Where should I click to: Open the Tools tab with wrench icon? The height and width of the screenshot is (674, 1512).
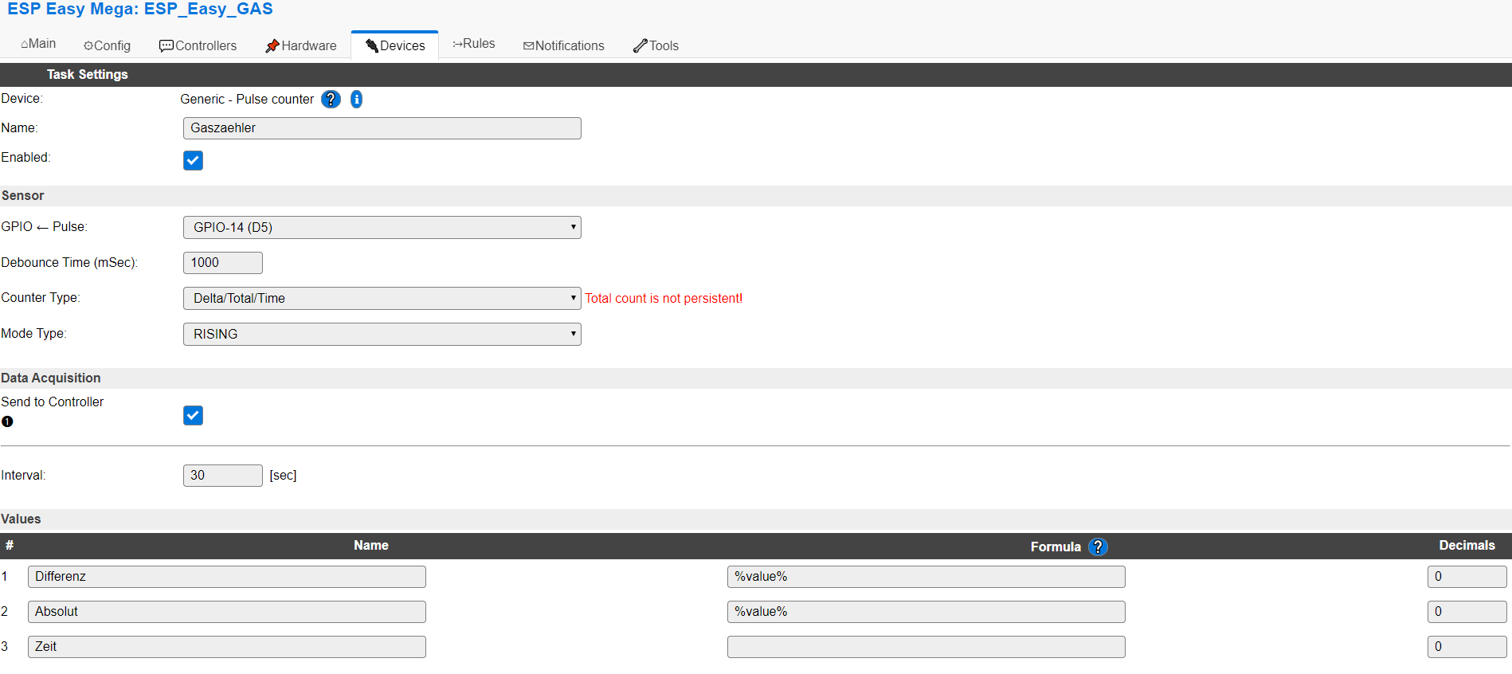pos(656,45)
